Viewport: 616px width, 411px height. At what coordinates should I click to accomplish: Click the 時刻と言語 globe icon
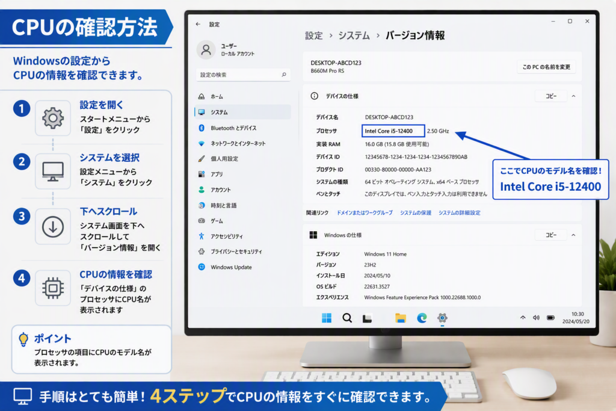point(202,205)
